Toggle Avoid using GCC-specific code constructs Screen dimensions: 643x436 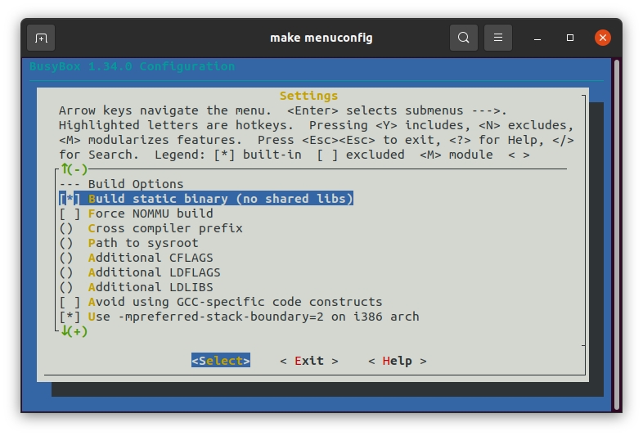(x=70, y=302)
